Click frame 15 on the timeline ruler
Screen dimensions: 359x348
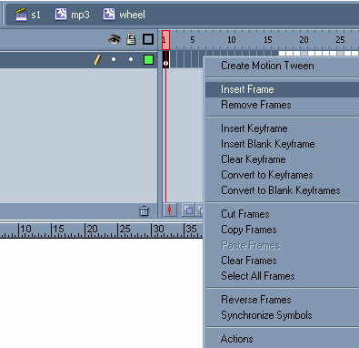point(268,40)
